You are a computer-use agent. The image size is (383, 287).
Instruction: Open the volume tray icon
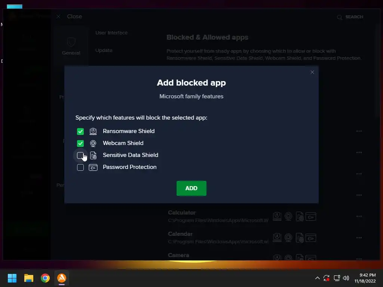pyautogui.click(x=346, y=278)
